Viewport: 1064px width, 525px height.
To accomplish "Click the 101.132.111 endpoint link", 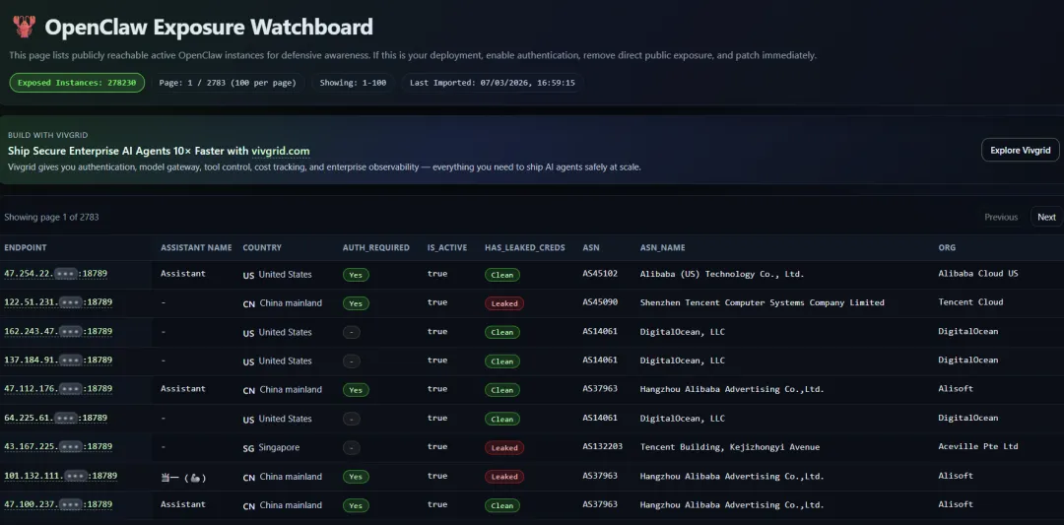I will coord(60,476).
